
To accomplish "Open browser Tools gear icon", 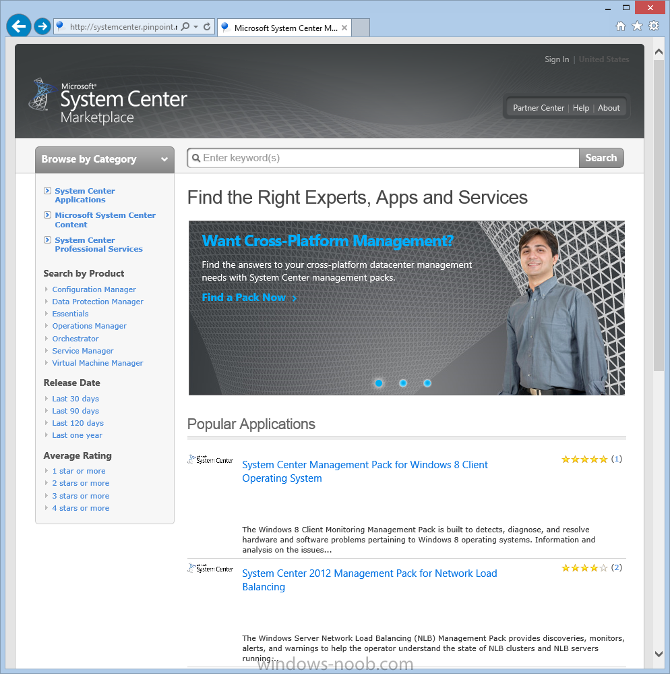I will tap(654, 26).
